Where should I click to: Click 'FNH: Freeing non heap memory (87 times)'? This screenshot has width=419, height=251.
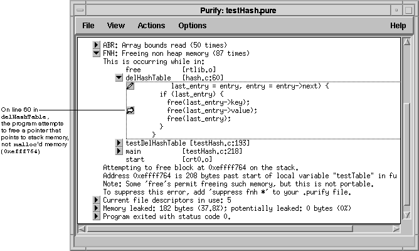click(x=176, y=53)
